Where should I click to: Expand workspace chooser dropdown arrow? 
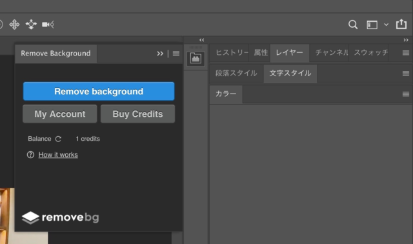pyautogui.click(x=386, y=25)
